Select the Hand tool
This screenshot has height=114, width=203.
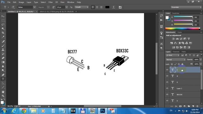coord(3,92)
